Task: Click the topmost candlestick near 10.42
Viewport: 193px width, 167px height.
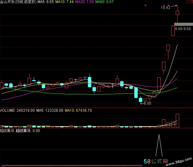Action: [x=177, y=13]
